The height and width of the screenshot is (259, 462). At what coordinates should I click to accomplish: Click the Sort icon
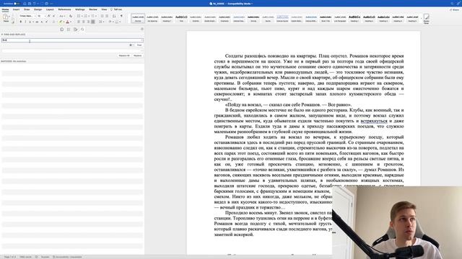point(114,16)
